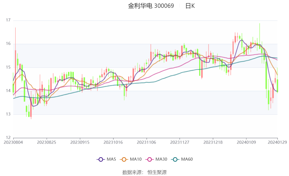Screen dimensions: 289x176
Task: Click the data source text 数据来源：恒生聚源
Action: (144, 172)
